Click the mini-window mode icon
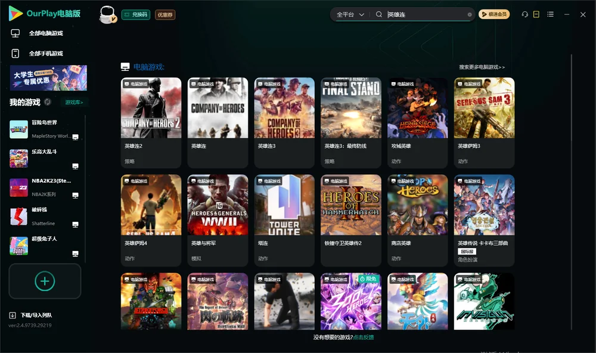Screen dimensions: 596x353 tap(536, 14)
